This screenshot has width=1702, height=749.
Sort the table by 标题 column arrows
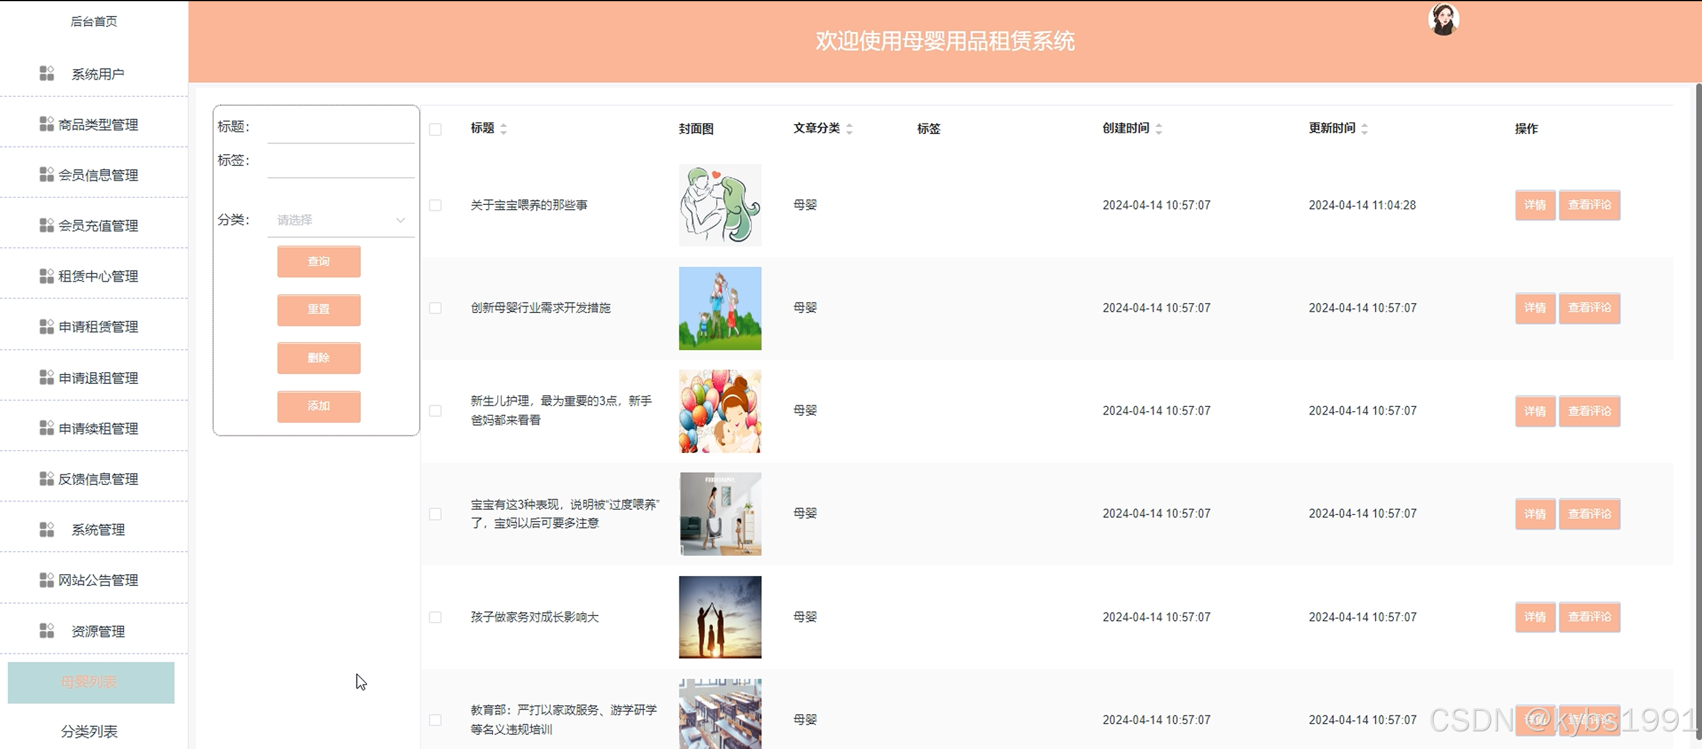[x=504, y=129]
